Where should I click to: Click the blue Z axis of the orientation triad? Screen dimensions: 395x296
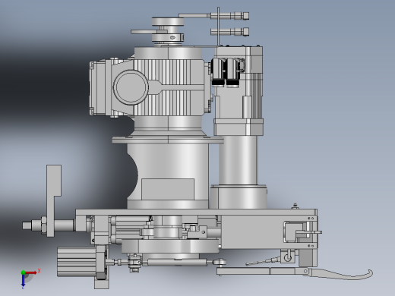pyautogui.click(x=23, y=280)
